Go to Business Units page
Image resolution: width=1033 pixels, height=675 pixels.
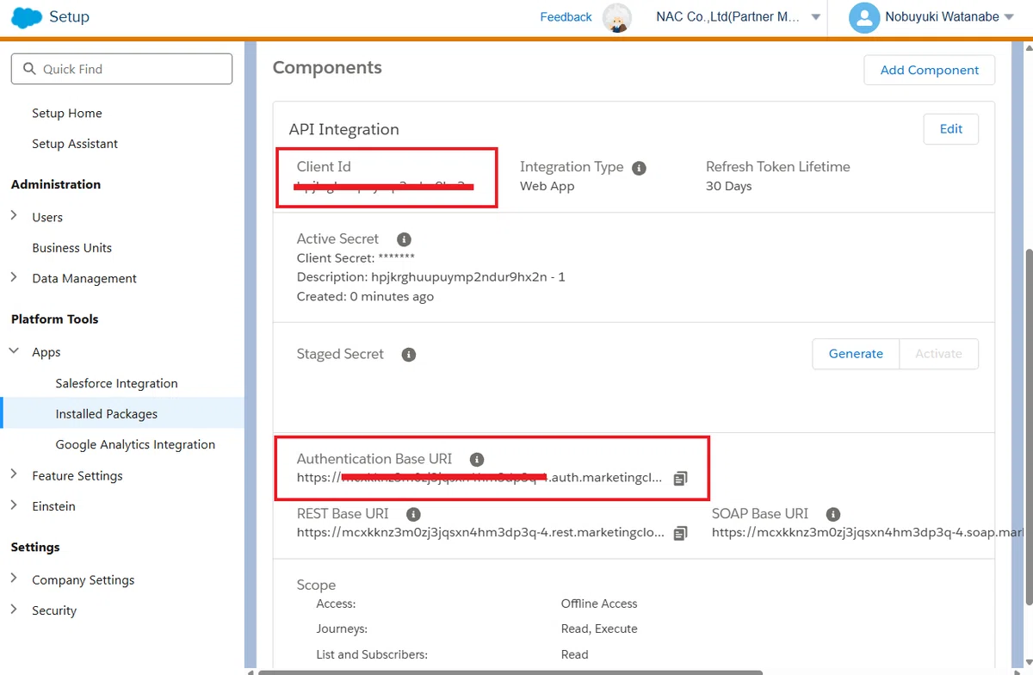click(72, 248)
